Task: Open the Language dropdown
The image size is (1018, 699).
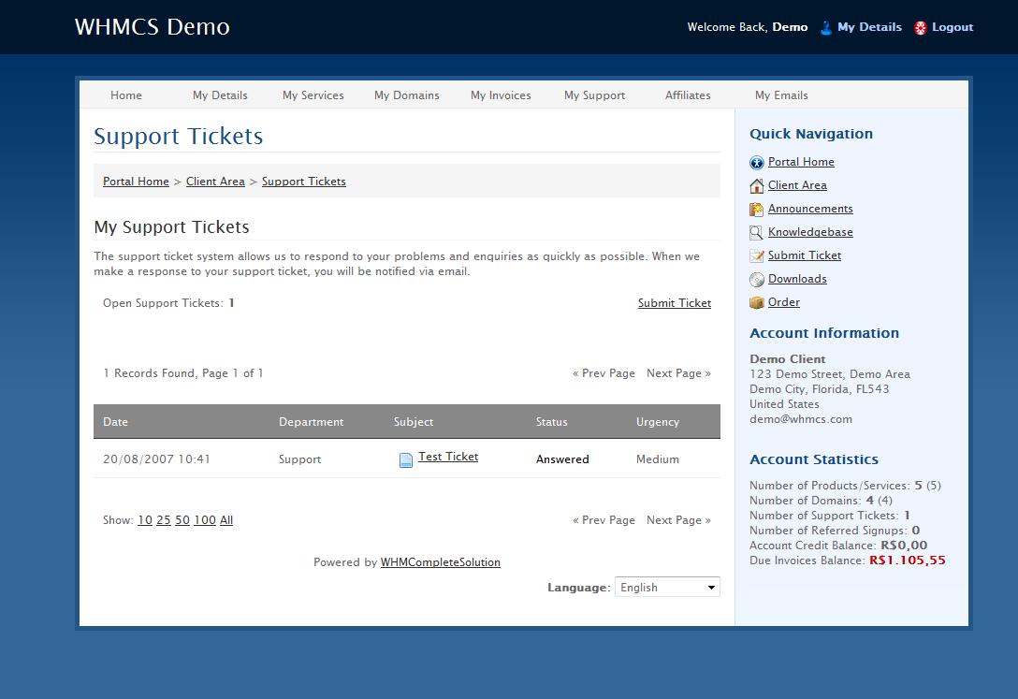Action: point(667,588)
